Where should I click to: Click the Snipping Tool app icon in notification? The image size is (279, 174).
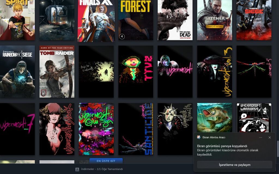(x=199, y=137)
